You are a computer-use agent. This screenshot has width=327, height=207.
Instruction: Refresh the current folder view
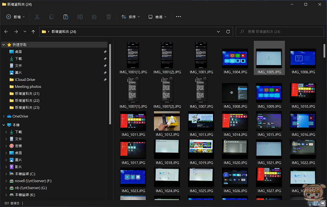(x=227, y=32)
